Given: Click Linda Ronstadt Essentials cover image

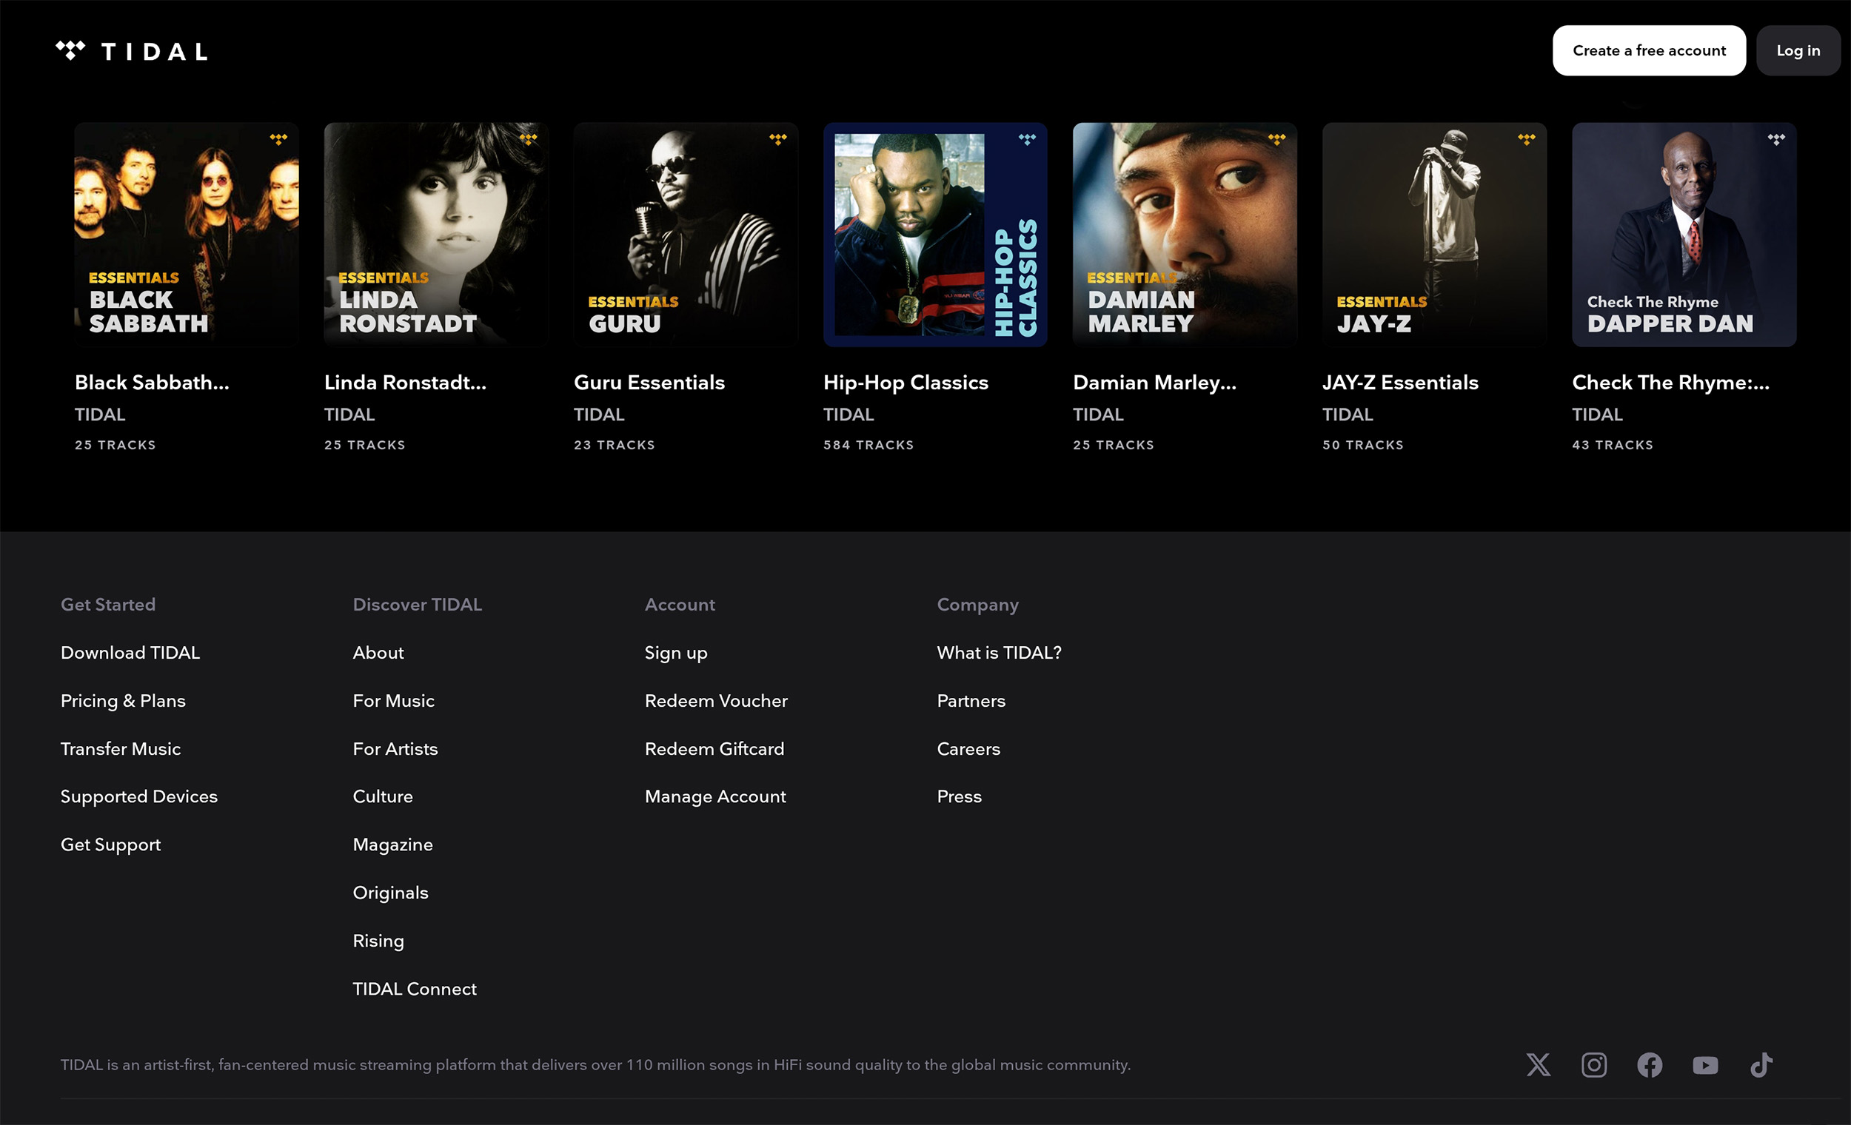Looking at the screenshot, I should 435,235.
